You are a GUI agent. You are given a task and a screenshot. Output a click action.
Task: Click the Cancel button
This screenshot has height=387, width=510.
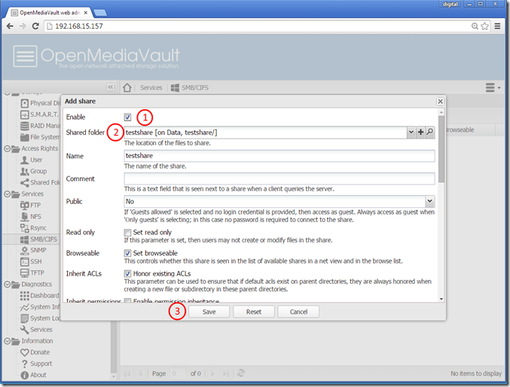pos(298,312)
